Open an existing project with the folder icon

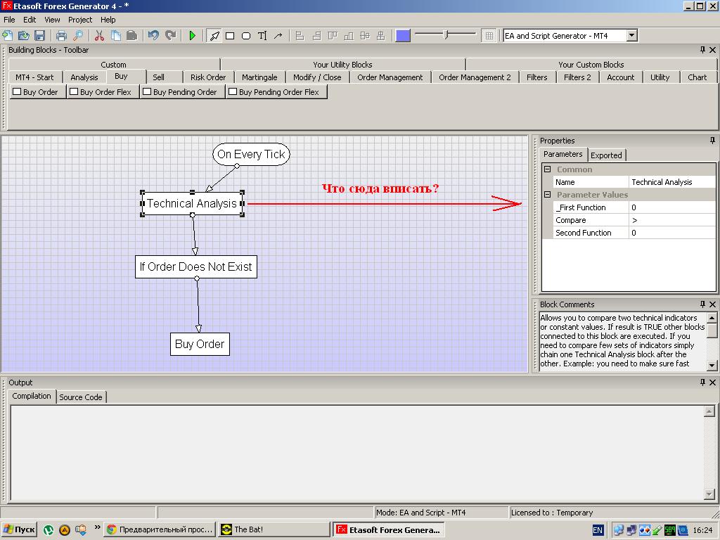[23, 35]
